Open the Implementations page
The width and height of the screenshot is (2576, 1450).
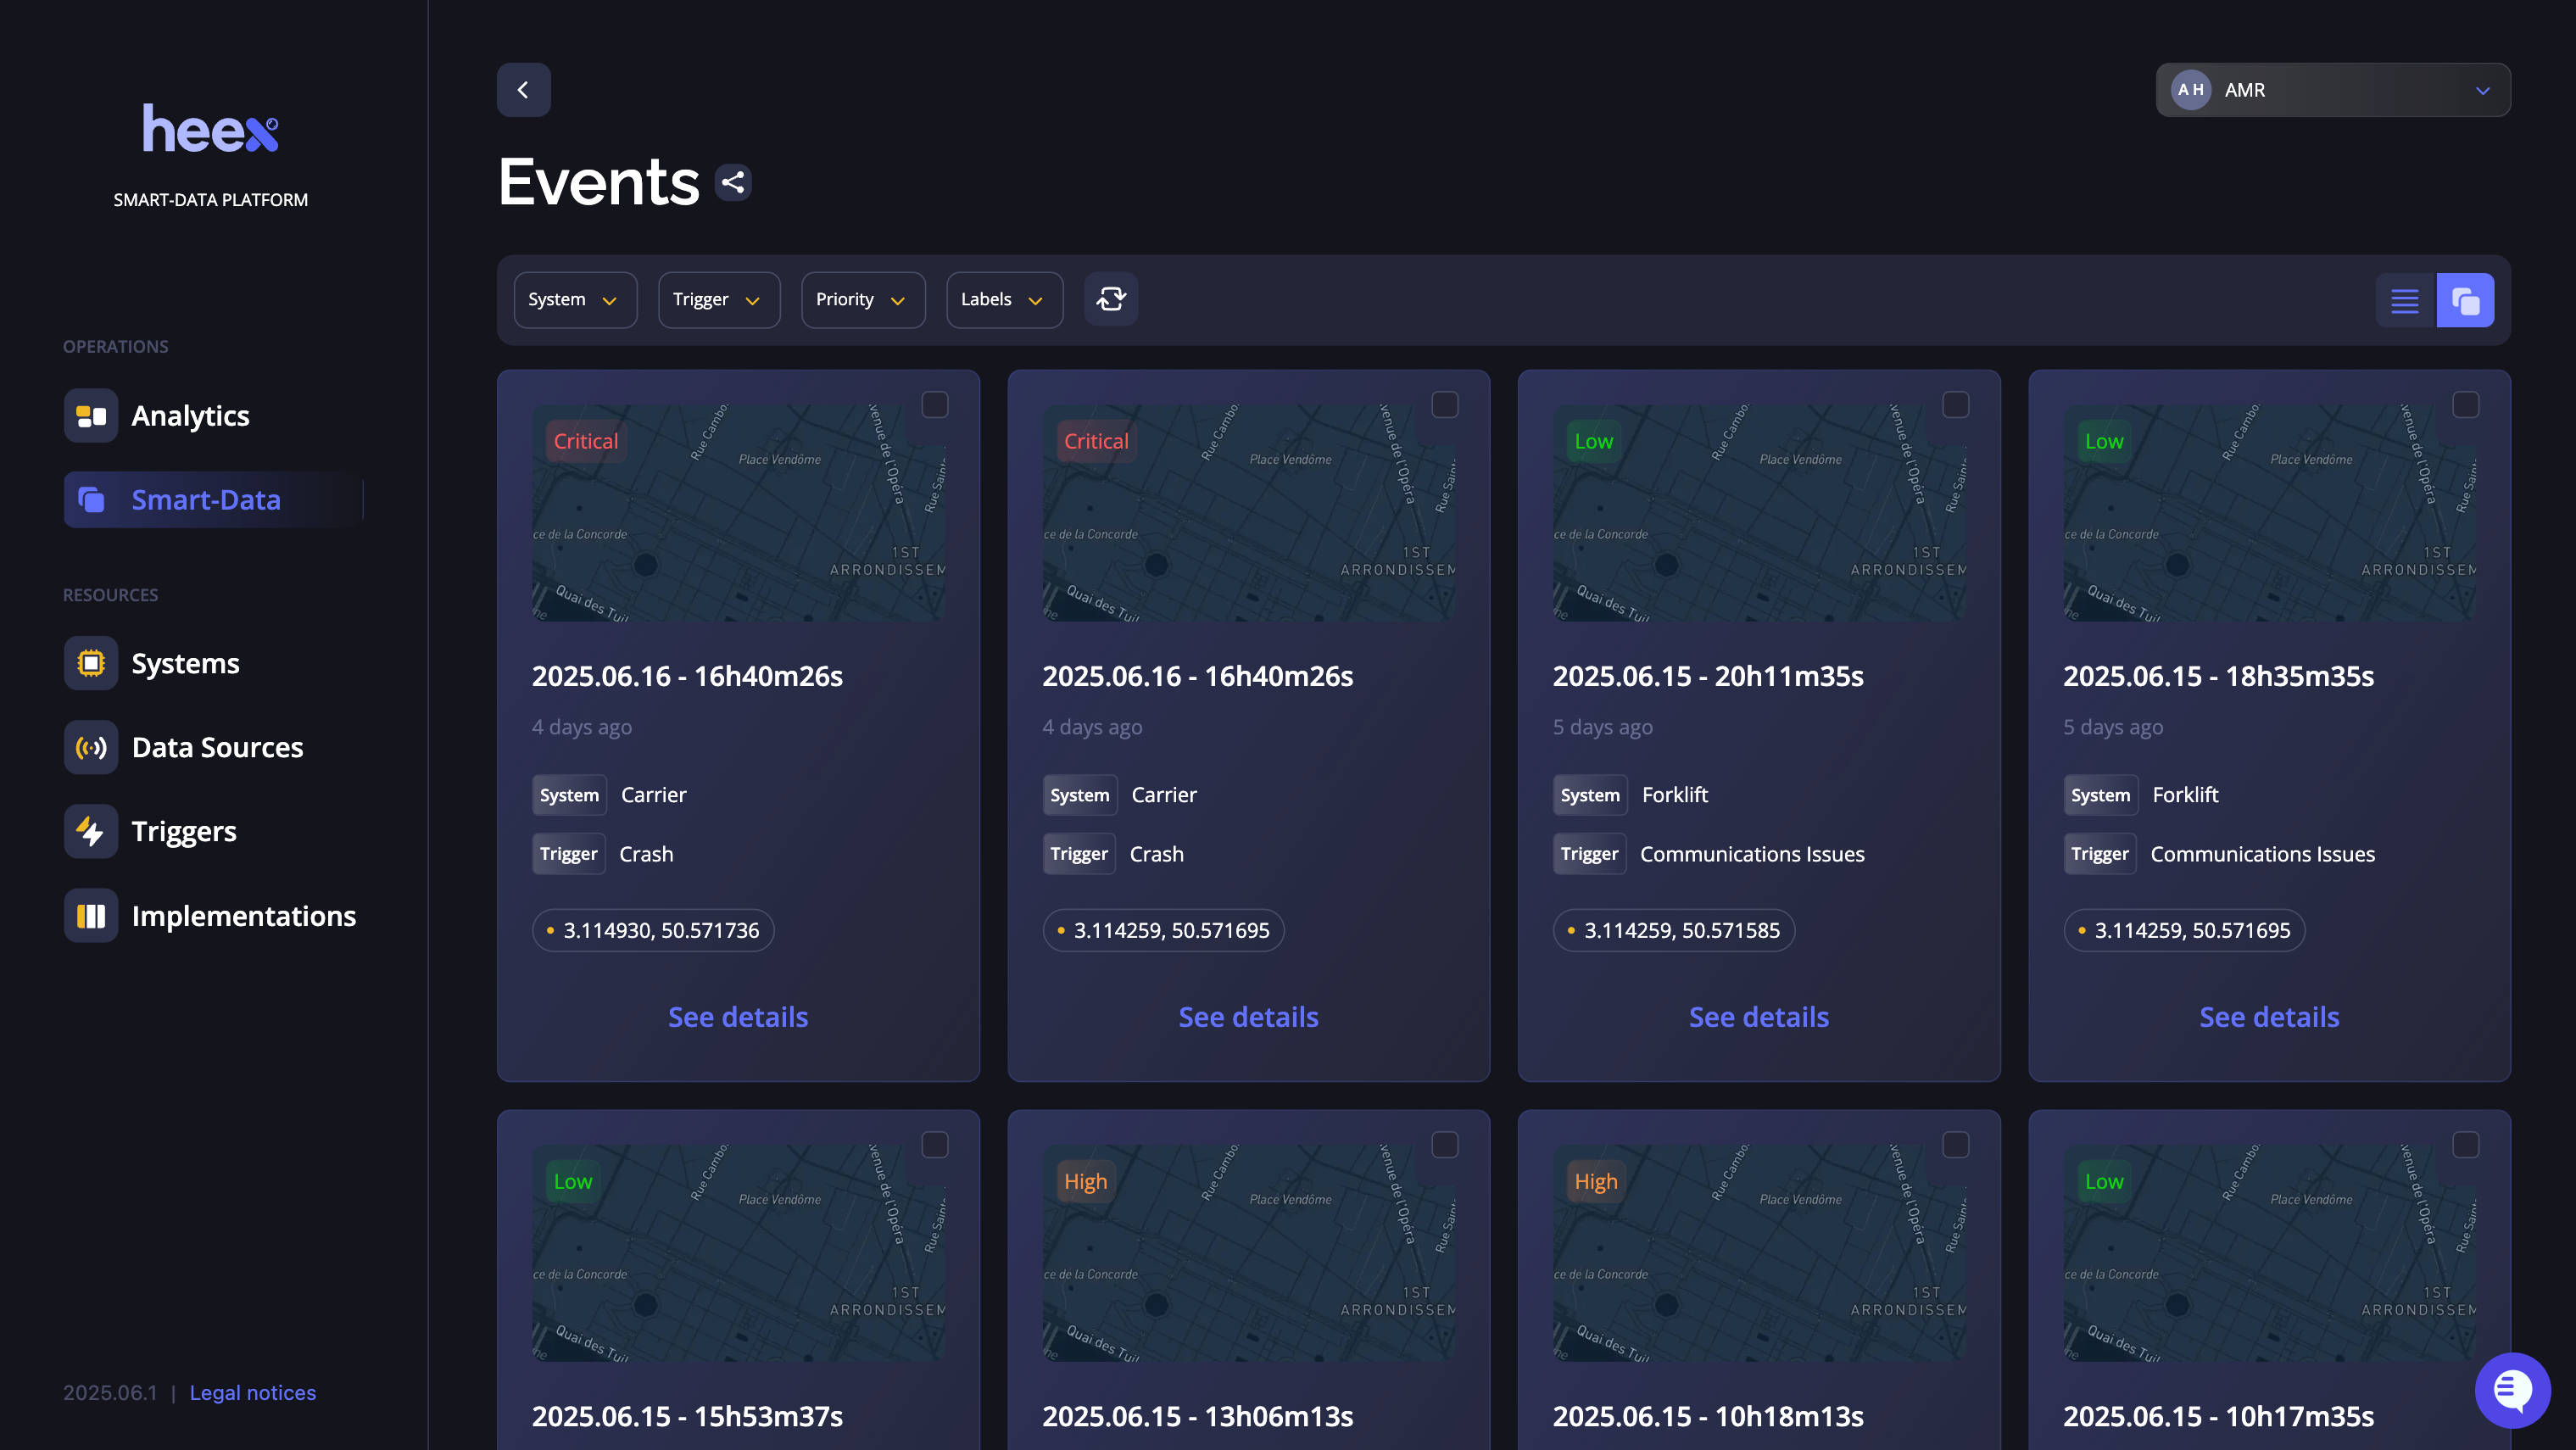(x=244, y=916)
